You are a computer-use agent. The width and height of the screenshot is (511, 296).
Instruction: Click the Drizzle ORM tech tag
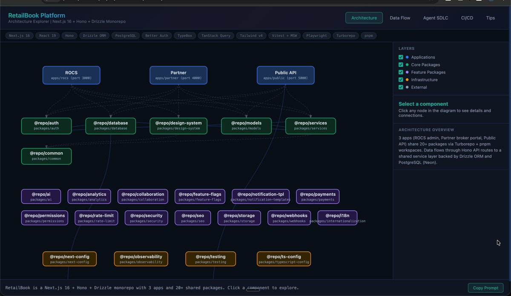click(x=94, y=36)
